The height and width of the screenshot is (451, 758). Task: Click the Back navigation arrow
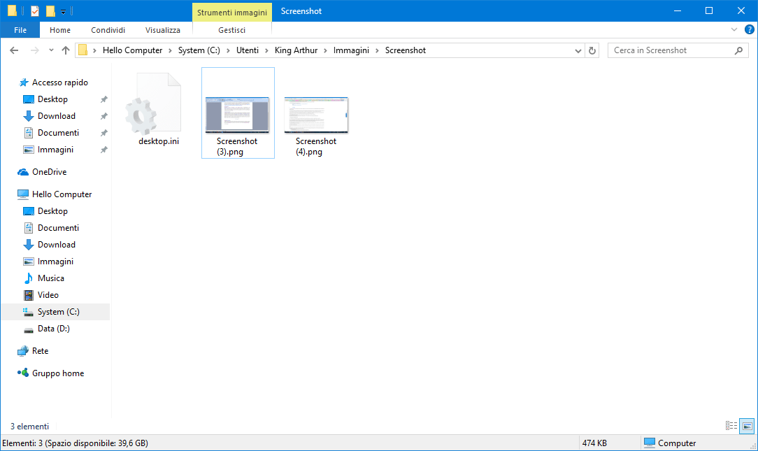click(14, 50)
